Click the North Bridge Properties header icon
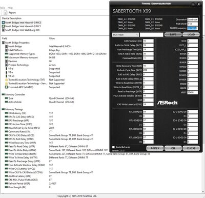This screenshot has width=205, height=198. 3,43
